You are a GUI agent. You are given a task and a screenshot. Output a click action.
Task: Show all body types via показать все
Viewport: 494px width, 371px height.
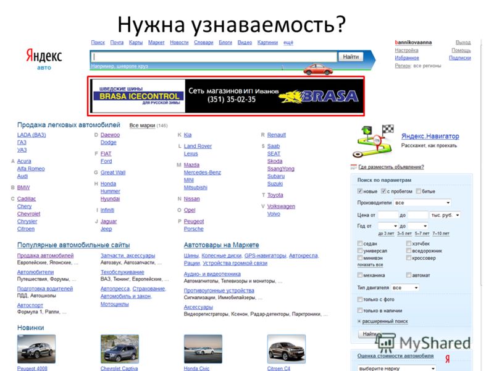[370, 265]
